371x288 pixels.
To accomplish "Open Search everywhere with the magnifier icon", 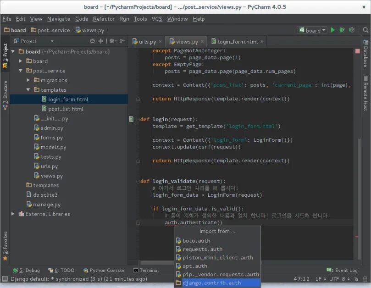I will tap(365, 30).
